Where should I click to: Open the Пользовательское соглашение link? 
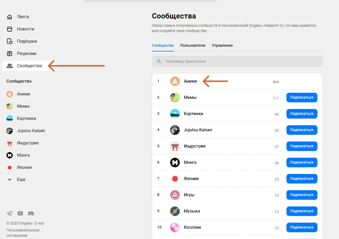click(23, 233)
